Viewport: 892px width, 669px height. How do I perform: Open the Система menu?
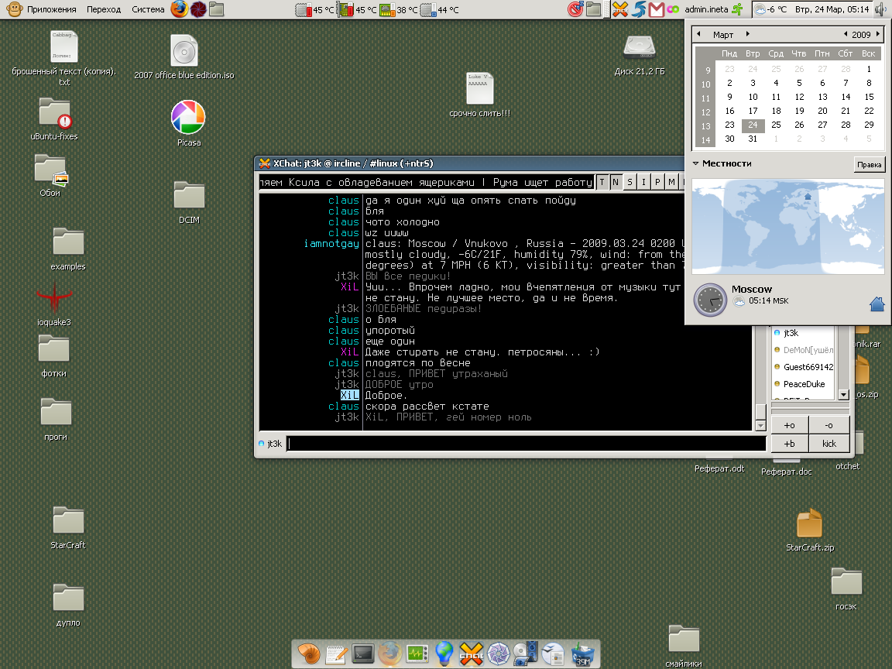(x=147, y=9)
